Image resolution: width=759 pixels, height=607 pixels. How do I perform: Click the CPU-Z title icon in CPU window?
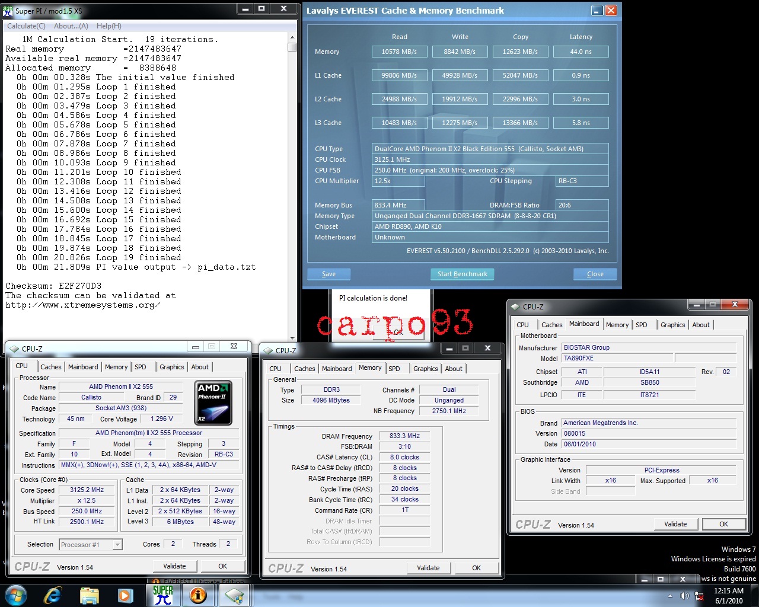[x=14, y=349]
